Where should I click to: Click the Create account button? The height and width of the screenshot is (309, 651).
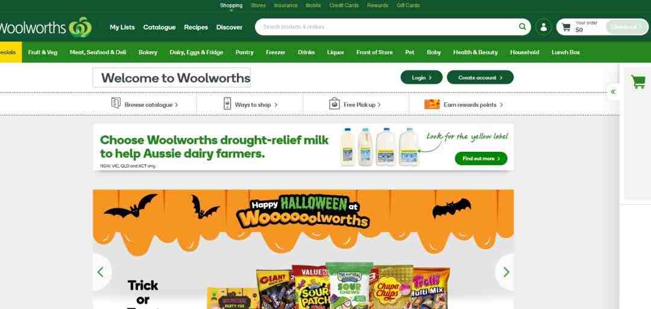tap(480, 78)
